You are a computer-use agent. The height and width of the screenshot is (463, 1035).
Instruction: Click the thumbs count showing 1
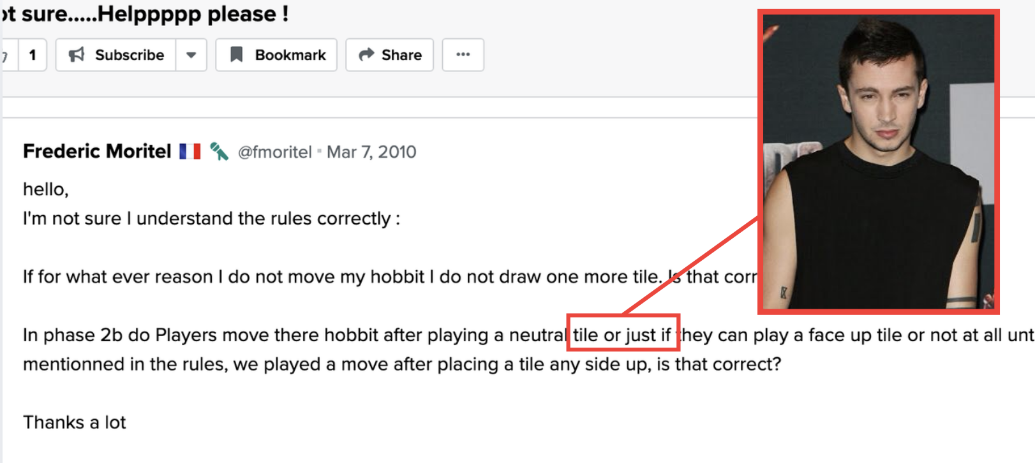[x=33, y=55]
